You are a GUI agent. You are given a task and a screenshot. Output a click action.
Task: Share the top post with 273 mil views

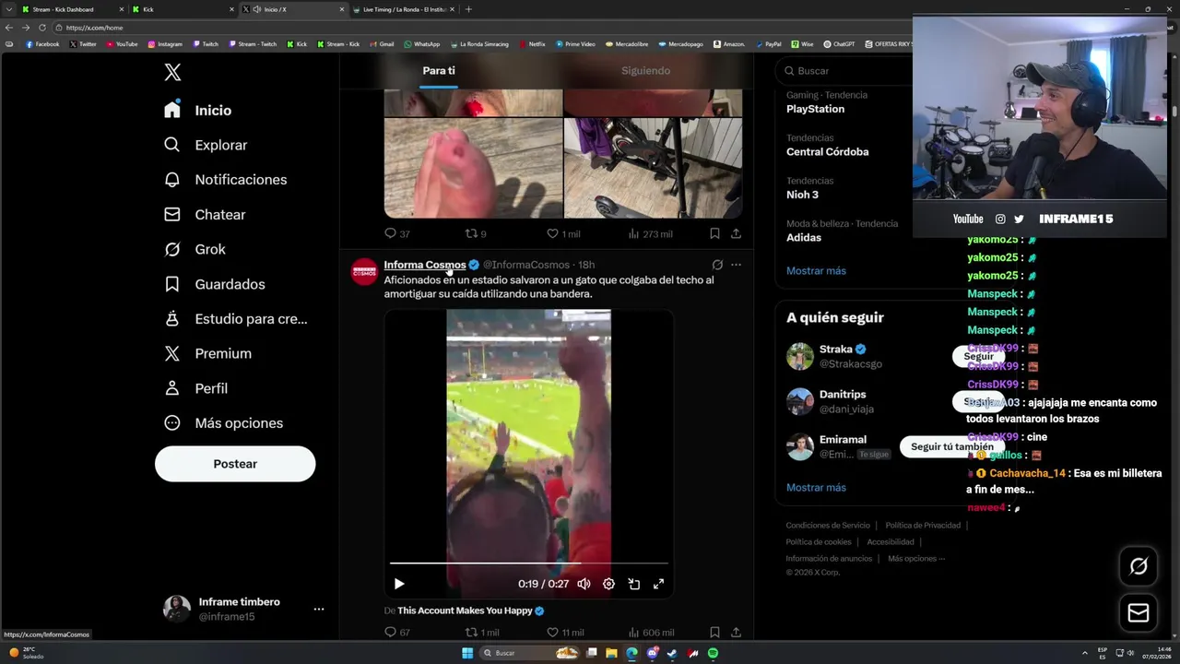click(736, 234)
